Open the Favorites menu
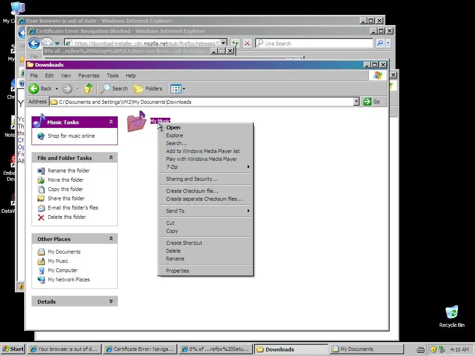 point(89,76)
